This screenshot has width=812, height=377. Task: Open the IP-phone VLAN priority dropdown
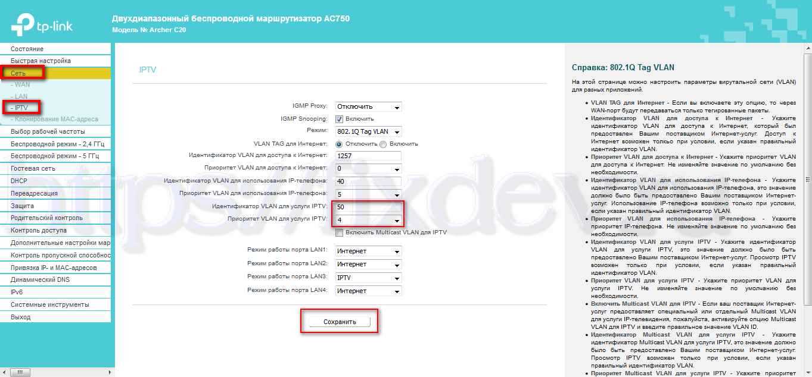coord(368,194)
